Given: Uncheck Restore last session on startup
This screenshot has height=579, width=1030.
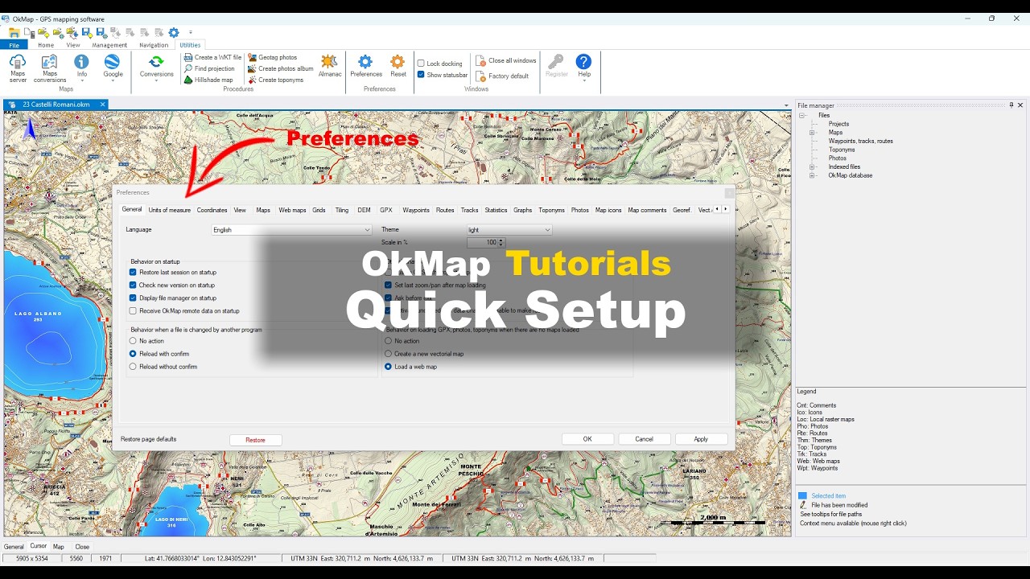Looking at the screenshot, I should coord(133,273).
